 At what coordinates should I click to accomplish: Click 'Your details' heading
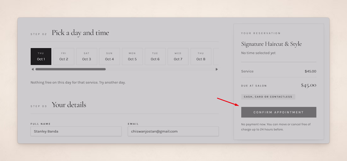69,104
